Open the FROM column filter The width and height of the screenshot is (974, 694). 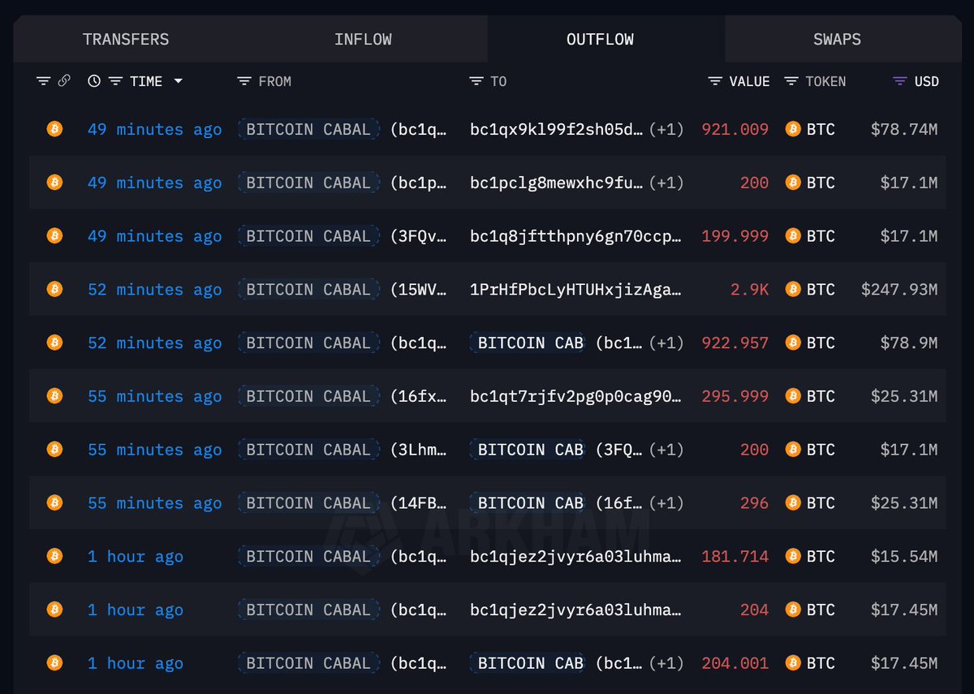244,81
